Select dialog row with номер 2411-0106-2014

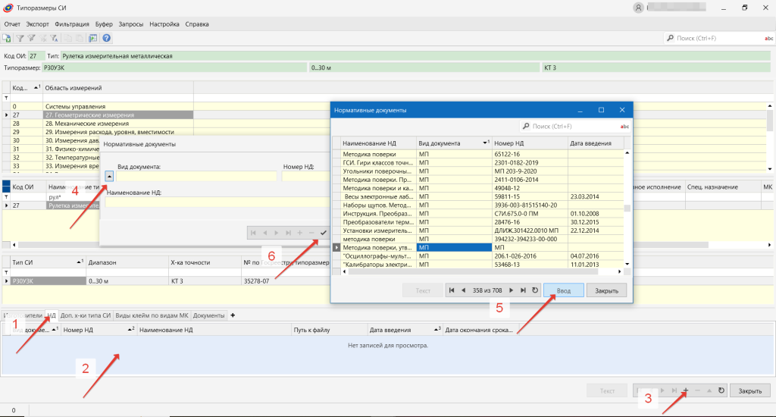pos(482,179)
